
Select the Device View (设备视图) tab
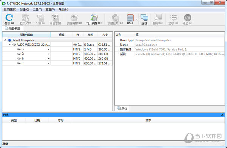(12, 29)
